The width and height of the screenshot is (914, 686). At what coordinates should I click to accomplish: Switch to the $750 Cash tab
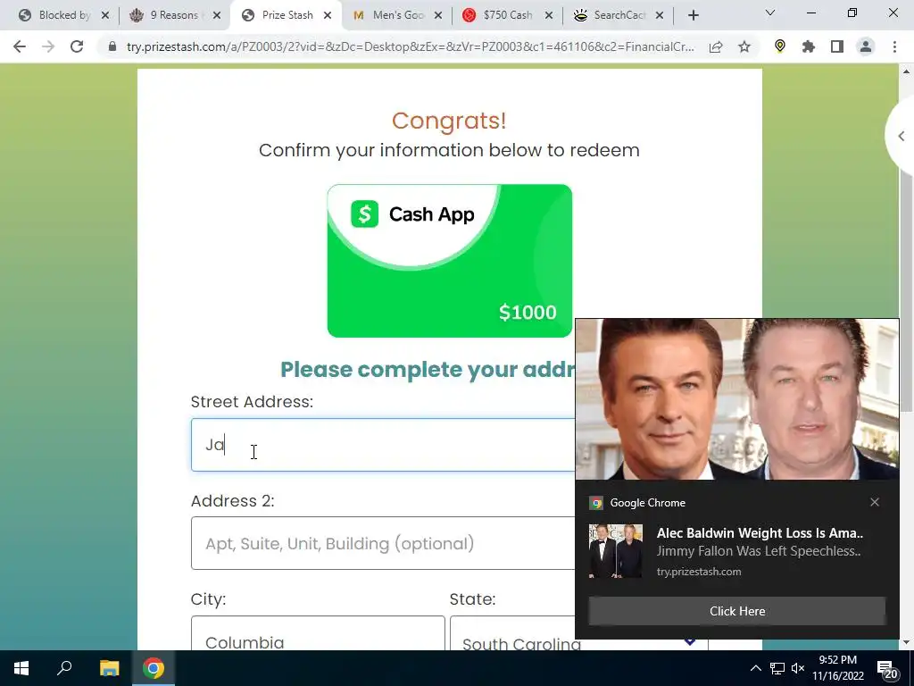[x=508, y=15]
